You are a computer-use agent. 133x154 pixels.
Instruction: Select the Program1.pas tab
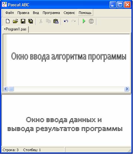click(15, 29)
